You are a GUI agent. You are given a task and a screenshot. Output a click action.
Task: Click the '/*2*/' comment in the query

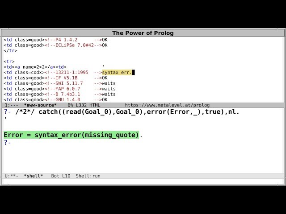click(x=25, y=112)
